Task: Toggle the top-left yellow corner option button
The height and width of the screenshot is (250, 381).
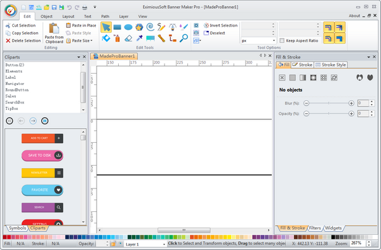Action: click(328, 27)
